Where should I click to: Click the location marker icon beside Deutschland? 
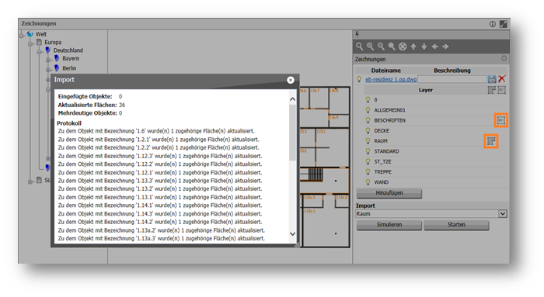[x=48, y=50]
